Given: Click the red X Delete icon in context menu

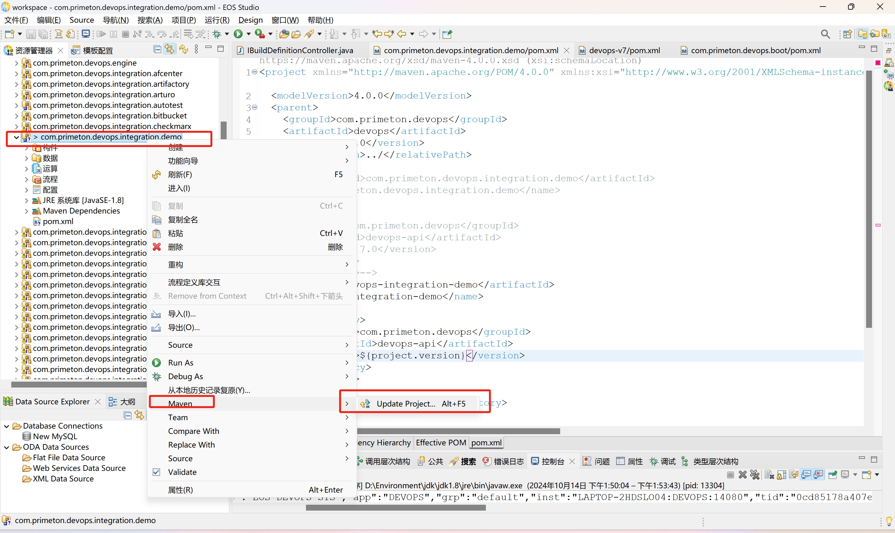Looking at the screenshot, I should click(x=157, y=247).
